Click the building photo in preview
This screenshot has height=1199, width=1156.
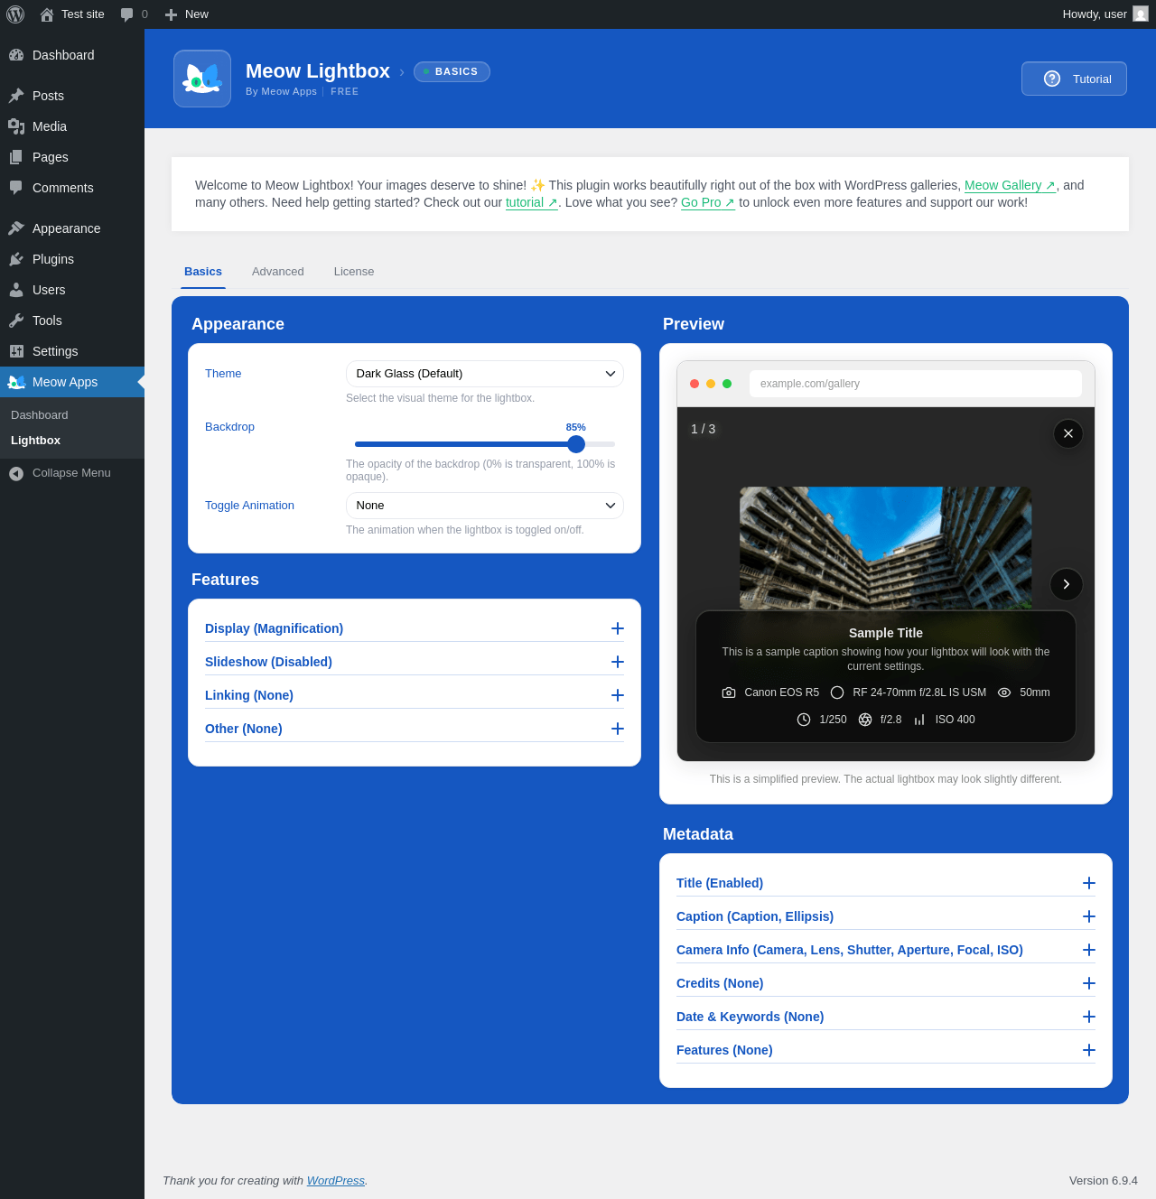[x=886, y=548]
